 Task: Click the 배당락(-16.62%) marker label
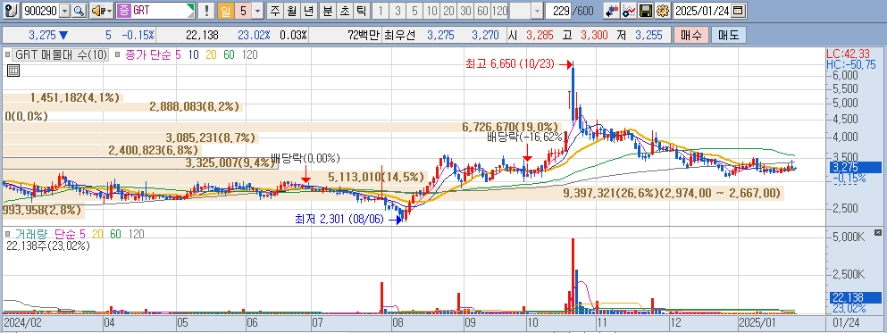526,137
